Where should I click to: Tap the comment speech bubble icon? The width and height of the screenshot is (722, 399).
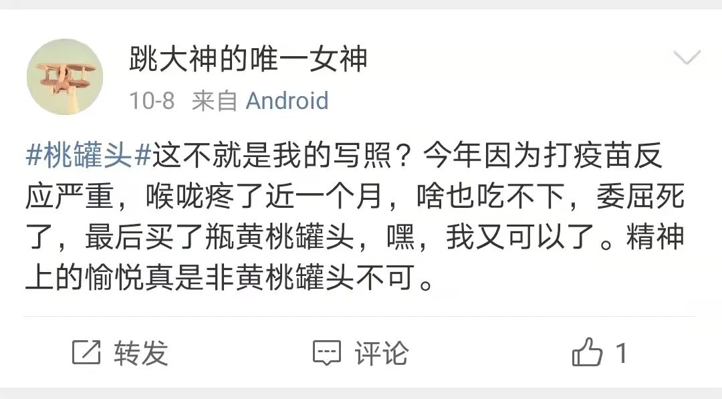pyautogui.click(x=327, y=353)
